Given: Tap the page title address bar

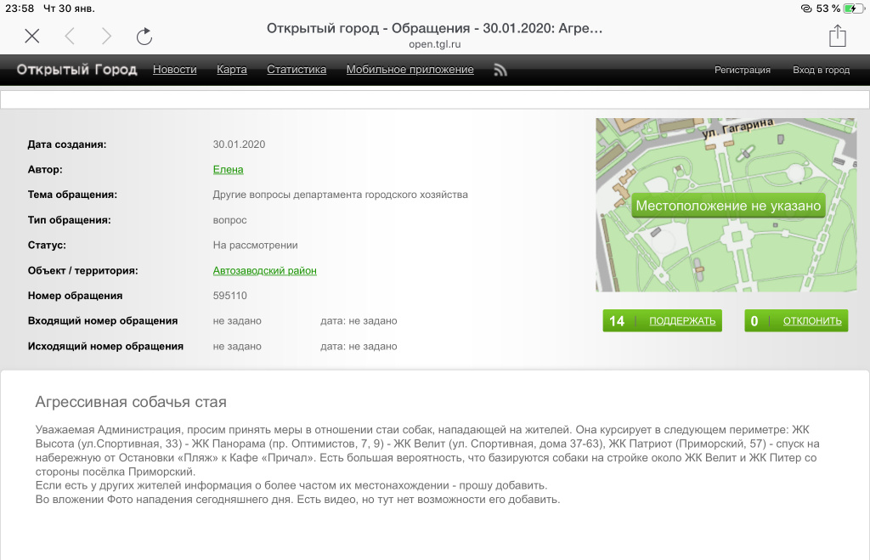Looking at the screenshot, I should coord(434,35).
